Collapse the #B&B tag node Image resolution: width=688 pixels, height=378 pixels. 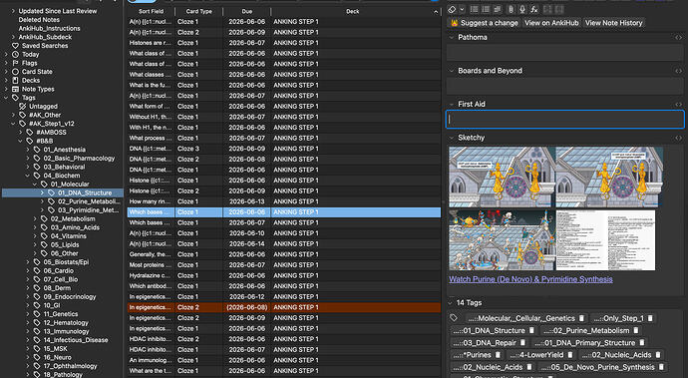coord(20,141)
